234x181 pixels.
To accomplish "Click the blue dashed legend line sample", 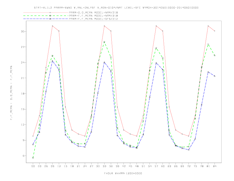I will [46, 19].
